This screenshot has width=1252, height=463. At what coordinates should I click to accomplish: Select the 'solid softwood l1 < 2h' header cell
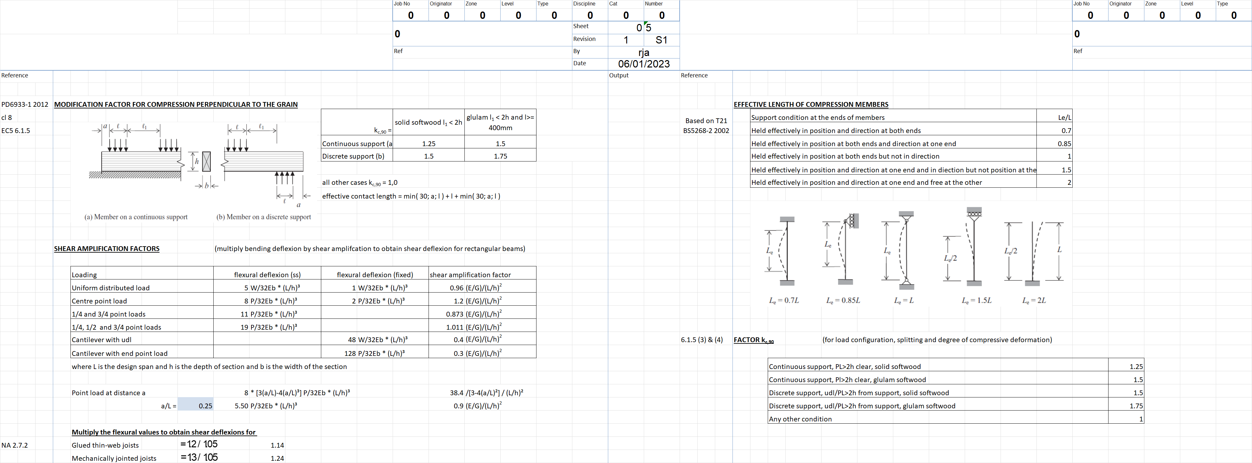point(428,122)
